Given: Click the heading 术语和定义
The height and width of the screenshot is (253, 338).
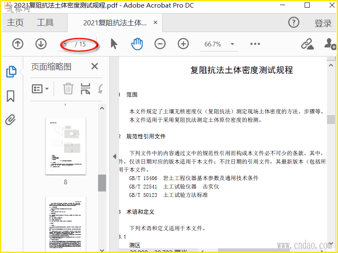Looking at the screenshot, I should pyautogui.click(x=140, y=212).
